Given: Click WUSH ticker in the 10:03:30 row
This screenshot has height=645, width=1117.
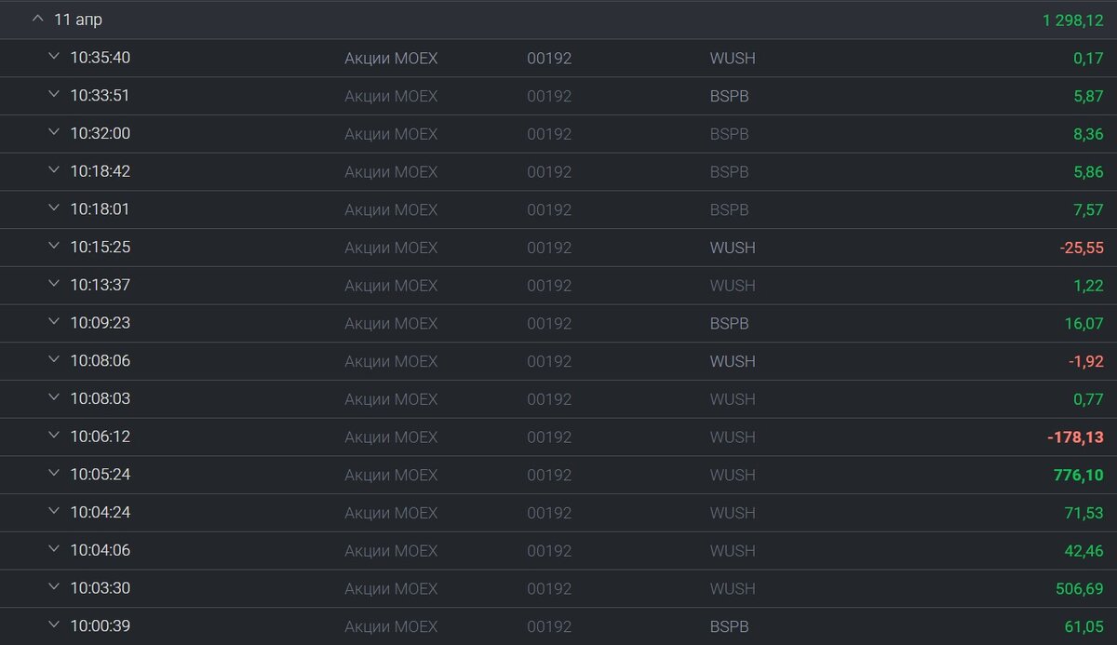Looking at the screenshot, I should (x=733, y=588).
